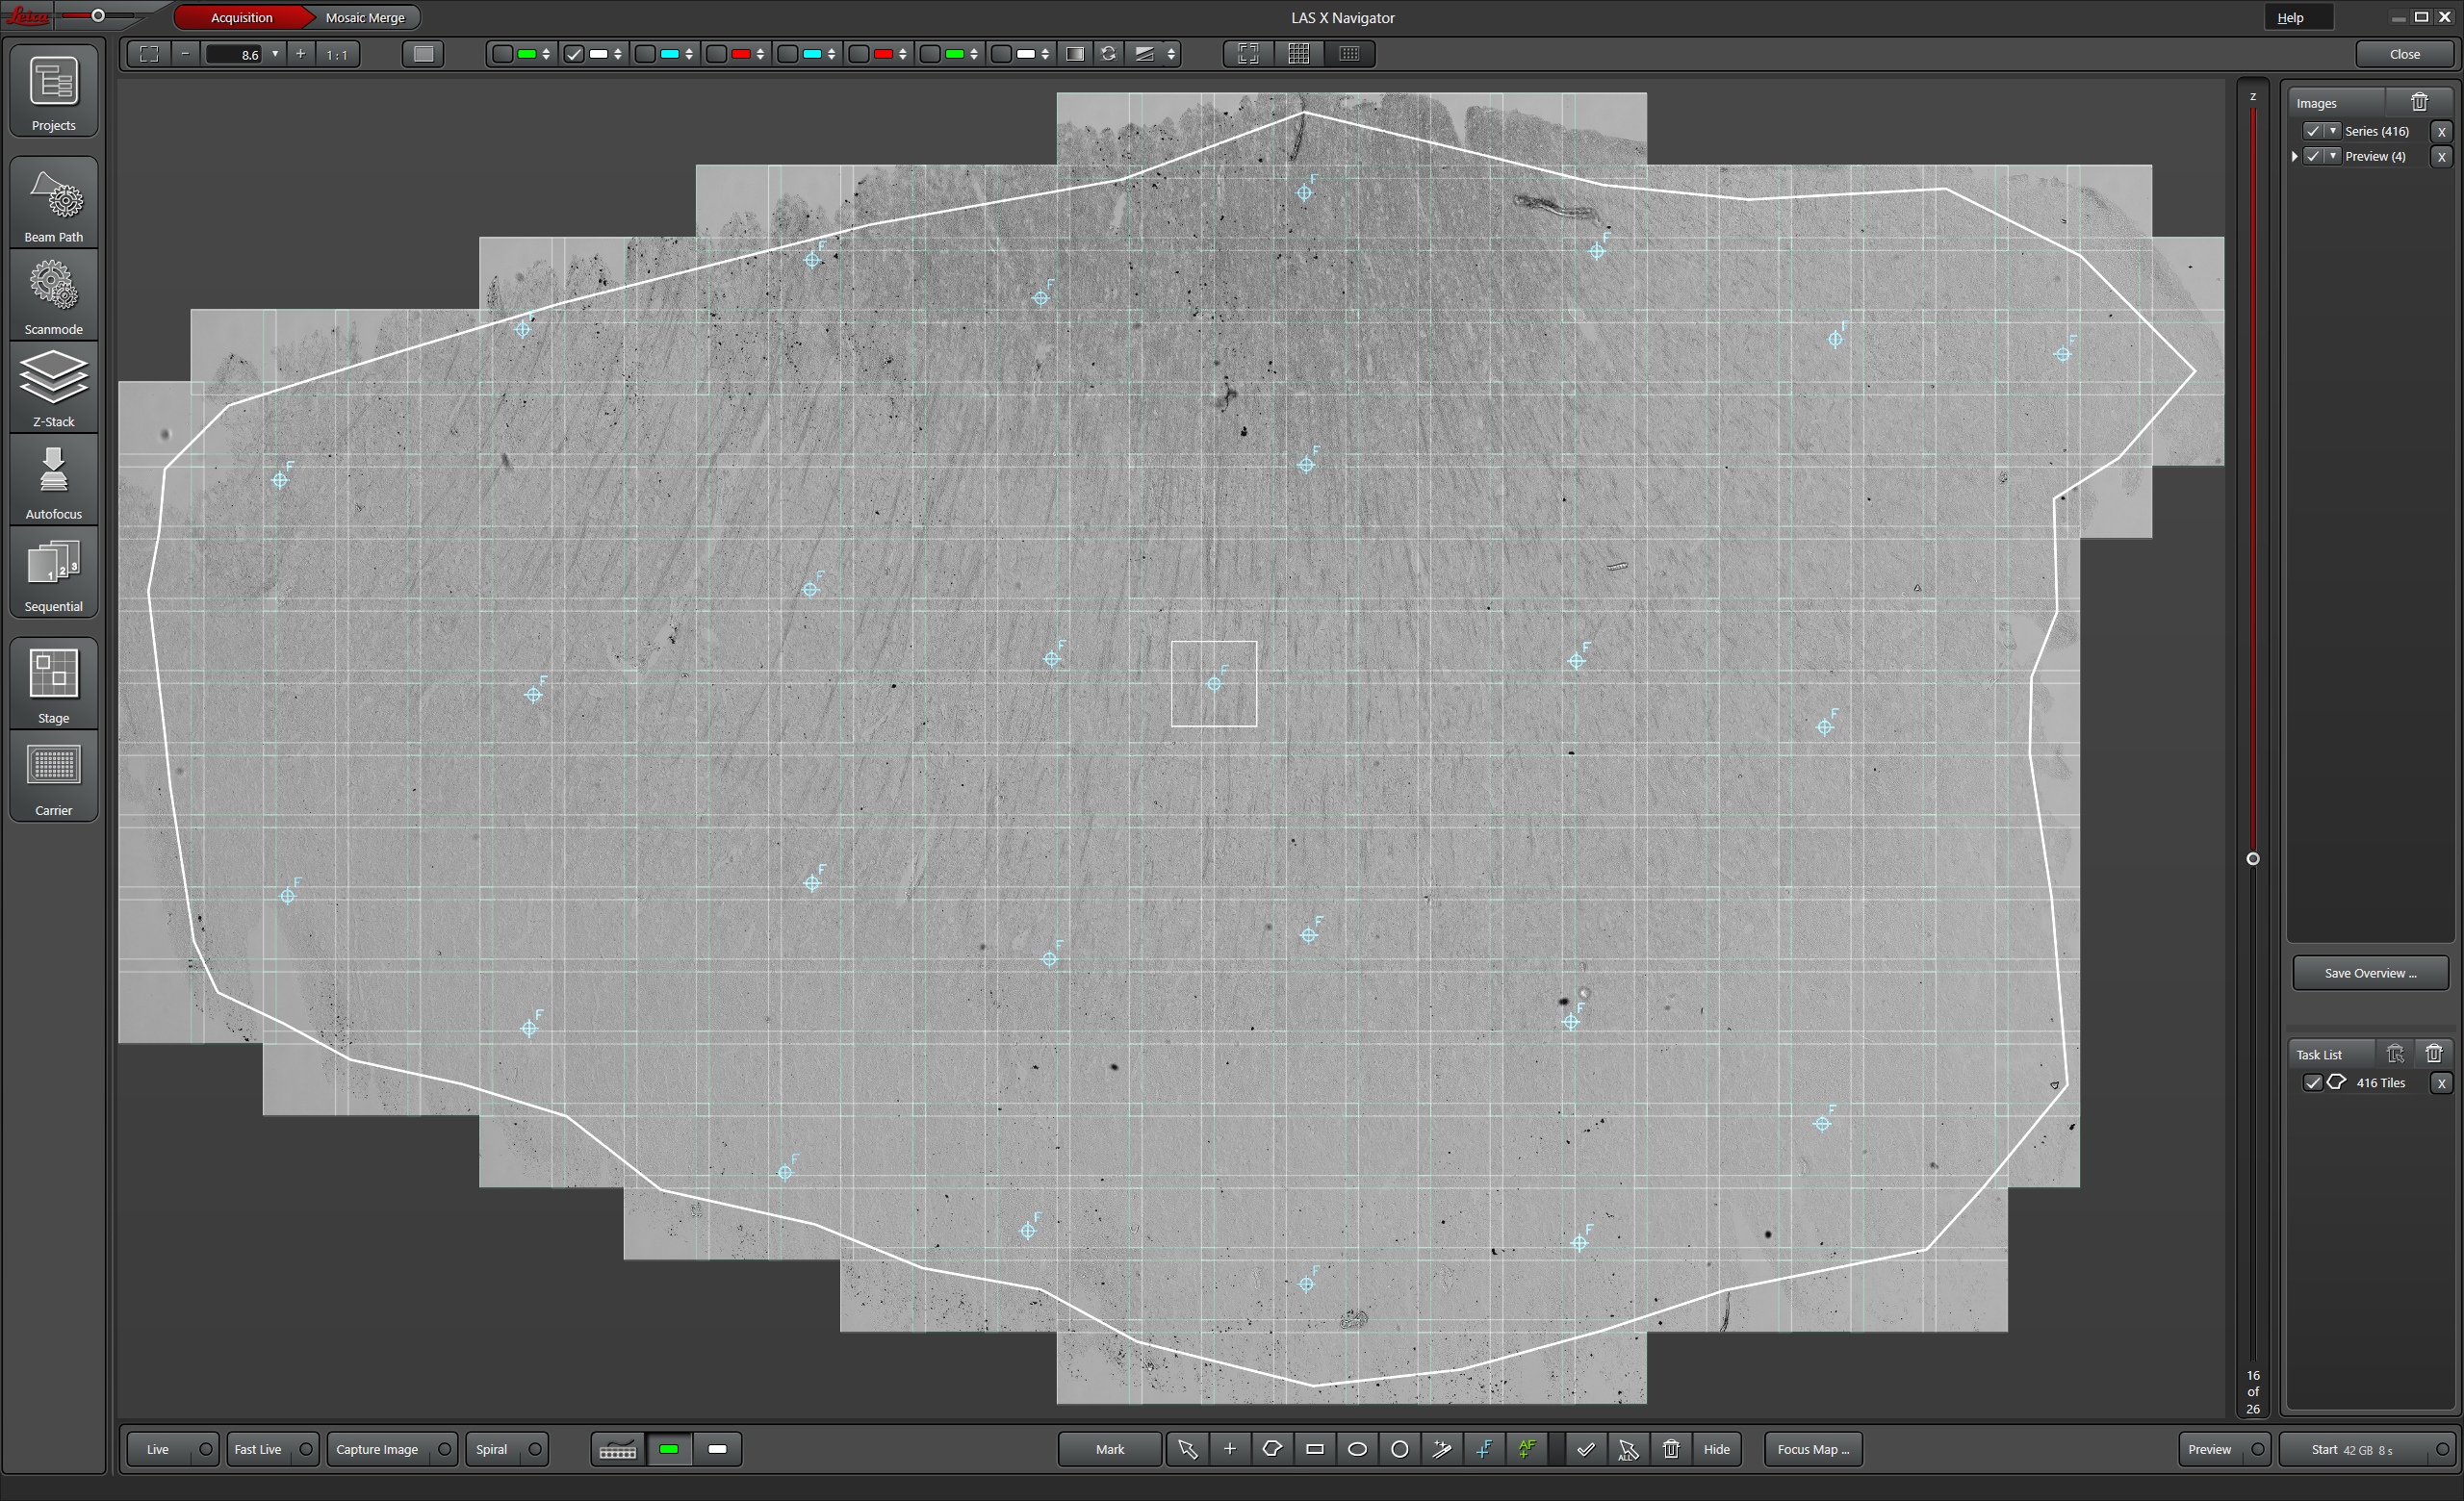Viewport: 2464px width, 1501px height.
Task: Click the zoom value field 8.6
Action: [234, 54]
